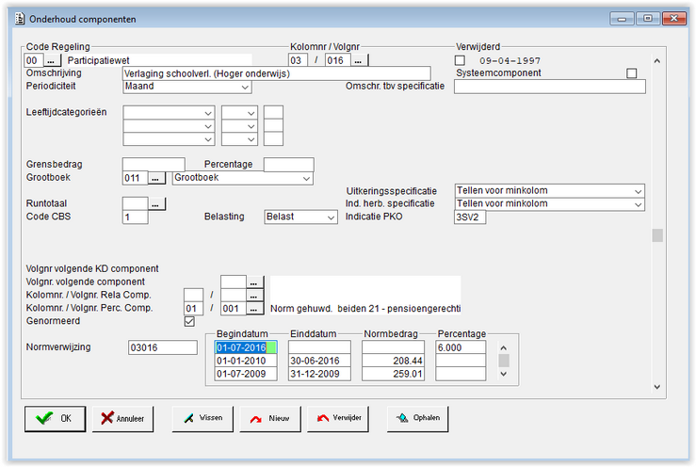Click the Percentage field beside Grensbedrag
This screenshot has width=696, height=467.
(288, 164)
